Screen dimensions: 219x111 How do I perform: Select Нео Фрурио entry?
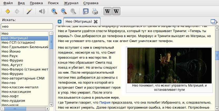click(25, 60)
